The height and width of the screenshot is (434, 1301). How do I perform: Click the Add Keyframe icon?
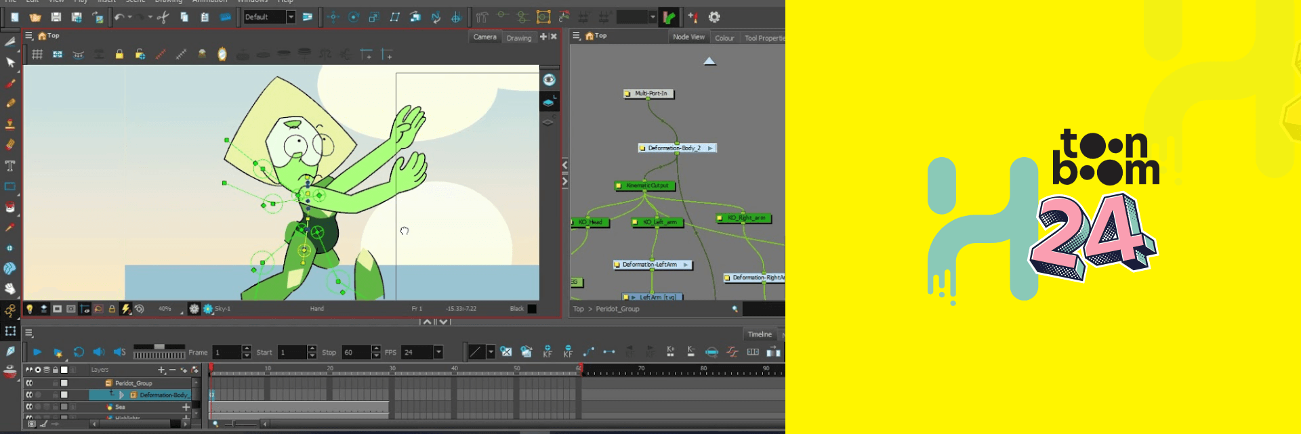[x=548, y=351]
